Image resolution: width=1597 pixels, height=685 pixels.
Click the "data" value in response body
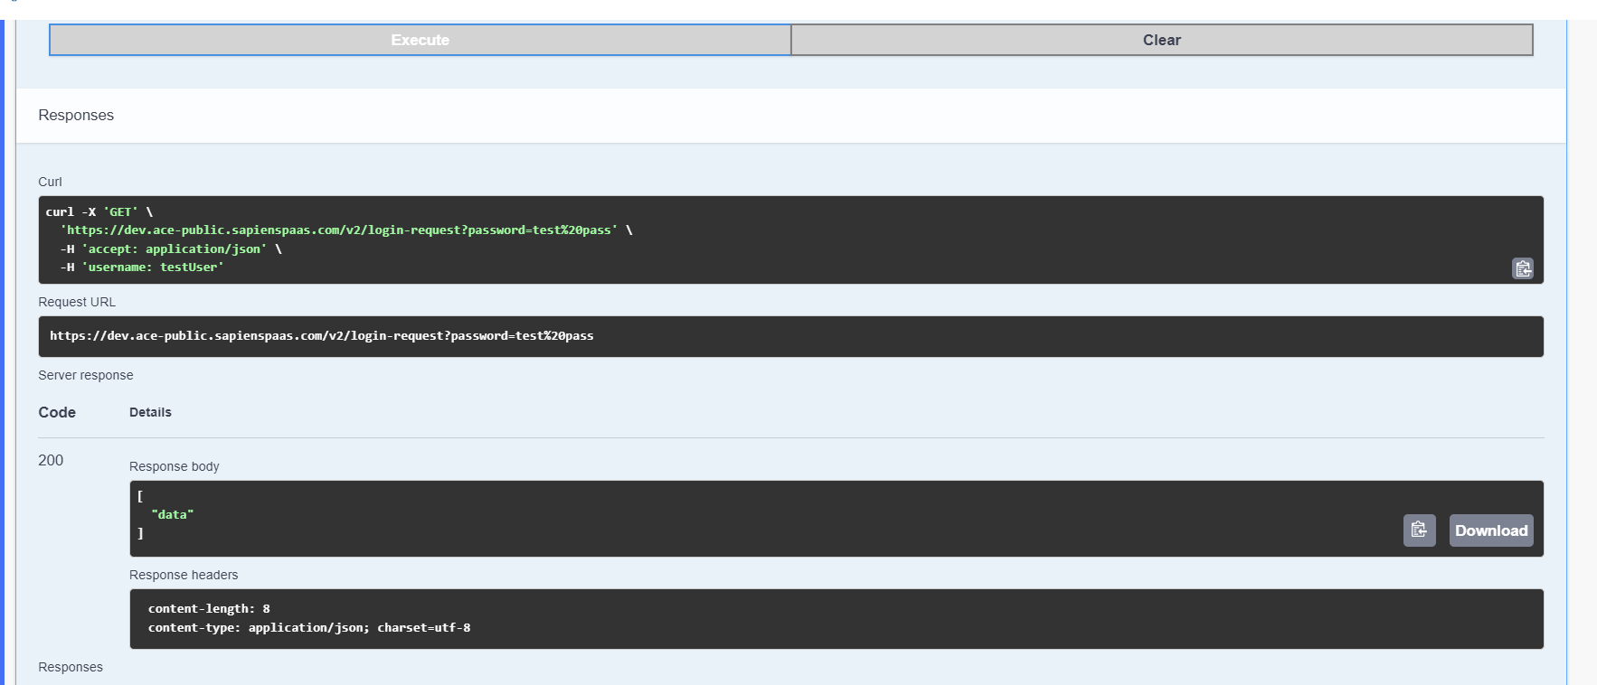pyautogui.click(x=172, y=515)
